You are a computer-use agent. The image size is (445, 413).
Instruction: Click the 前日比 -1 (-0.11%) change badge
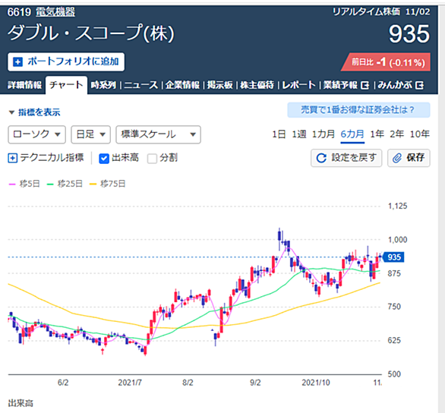[386, 62]
